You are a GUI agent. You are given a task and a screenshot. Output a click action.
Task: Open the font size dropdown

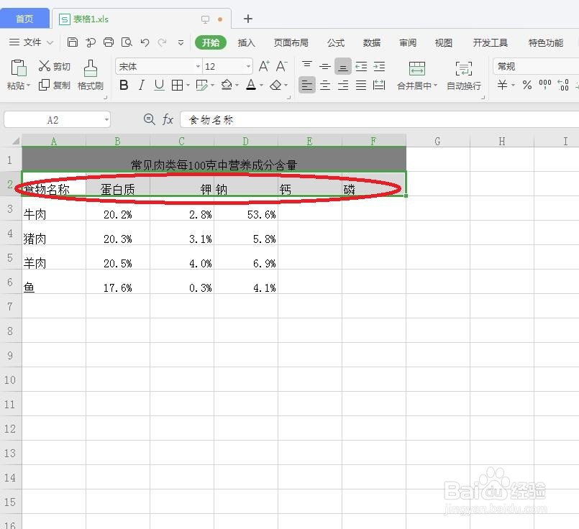pyautogui.click(x=249, y=67)
